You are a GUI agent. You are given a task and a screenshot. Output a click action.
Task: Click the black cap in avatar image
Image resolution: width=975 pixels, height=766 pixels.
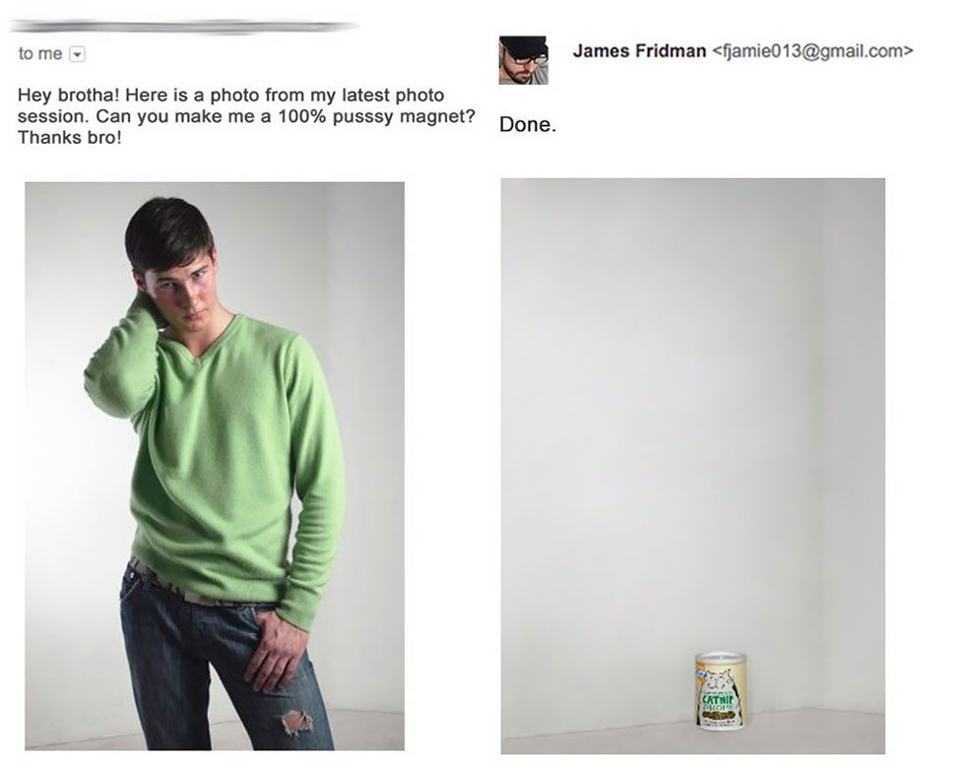[524, 46]
